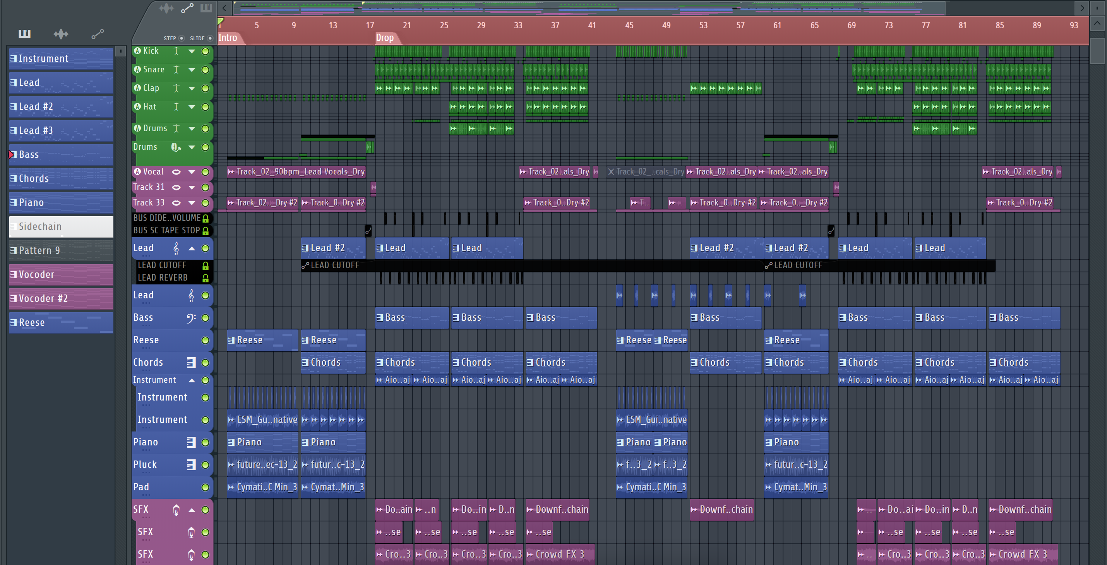
Task: Click the lips icon on Track 33
Action: click(x=176, y=203)
